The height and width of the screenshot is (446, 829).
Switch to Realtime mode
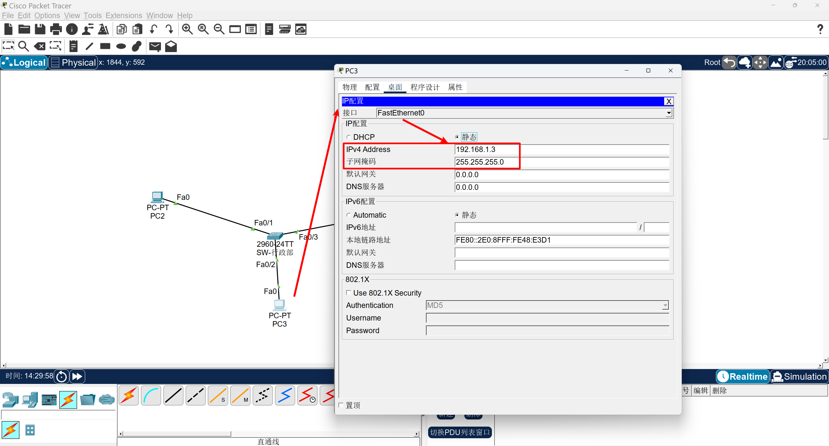tap(743, 376)
